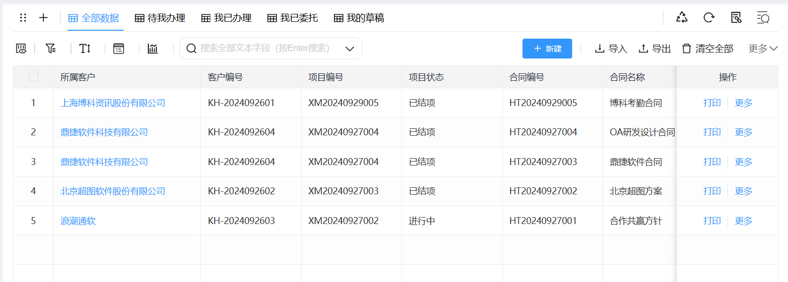The image size is (788, 282).
Task: Click the blue 新建 button
Action: [x=547, y=49]
